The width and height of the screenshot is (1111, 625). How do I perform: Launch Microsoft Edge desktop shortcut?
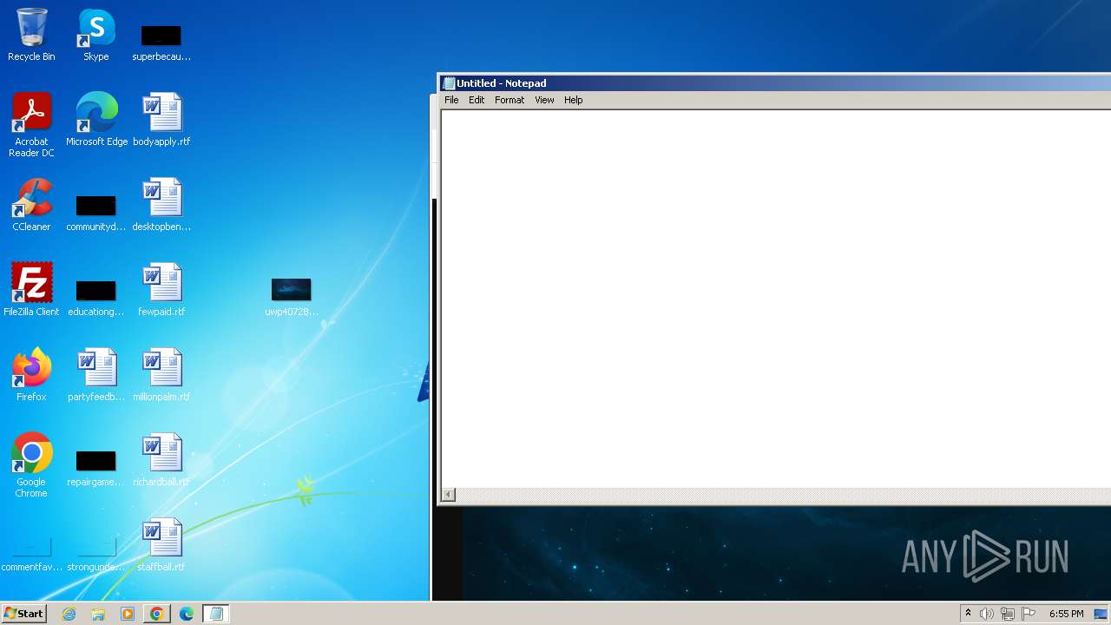point(96,120)
